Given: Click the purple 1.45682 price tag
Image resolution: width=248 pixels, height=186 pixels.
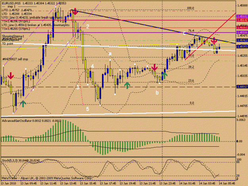Looking at the screenshot, I should click(x=242, y=16).
